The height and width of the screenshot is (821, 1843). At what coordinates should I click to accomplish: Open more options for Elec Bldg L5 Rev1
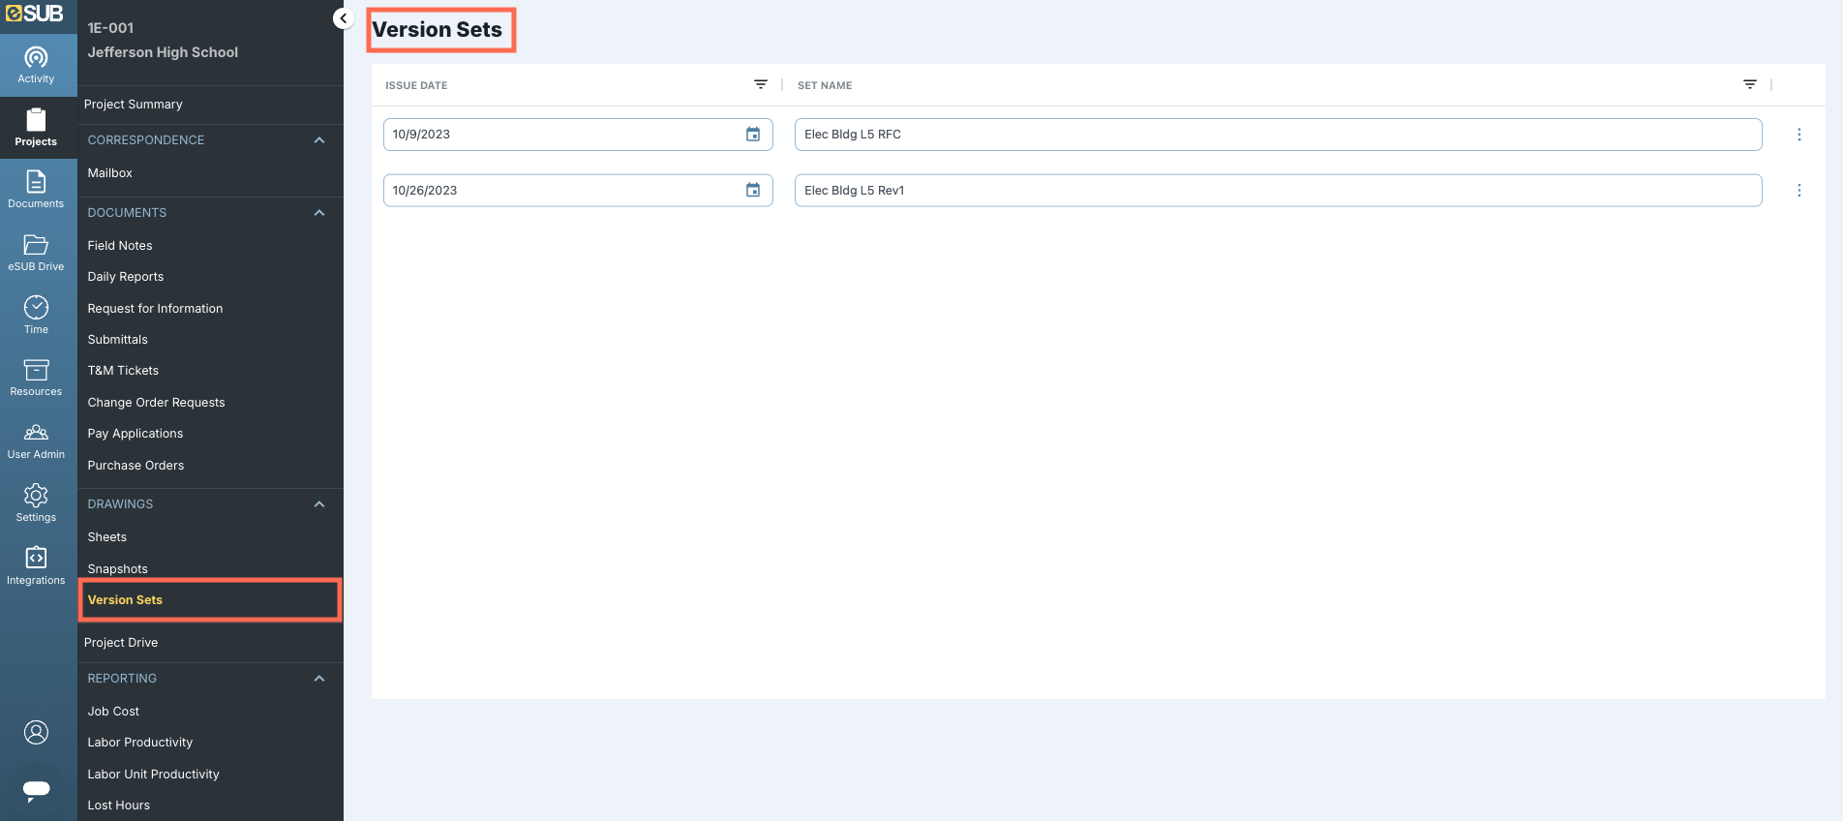click(x=1799, y=191)
